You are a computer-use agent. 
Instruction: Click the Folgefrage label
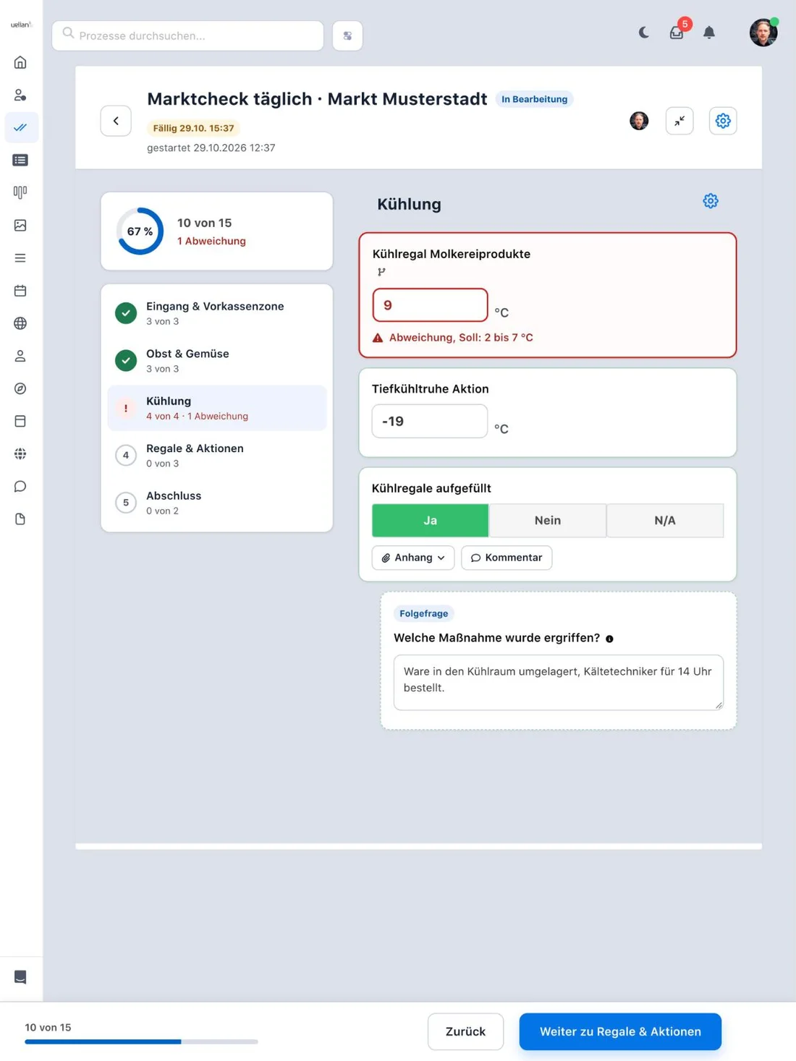[x=424, y=613]
